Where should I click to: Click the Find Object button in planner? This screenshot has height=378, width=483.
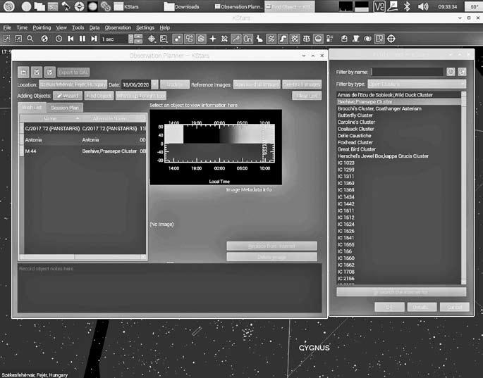click(x=99, y=96)
